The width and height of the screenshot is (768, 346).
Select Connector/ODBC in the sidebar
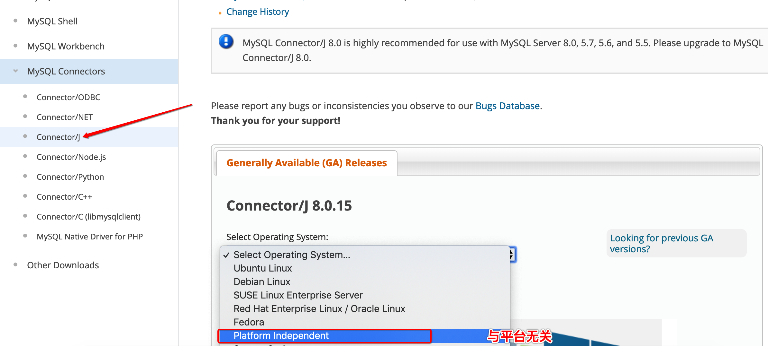click(68, 97)
